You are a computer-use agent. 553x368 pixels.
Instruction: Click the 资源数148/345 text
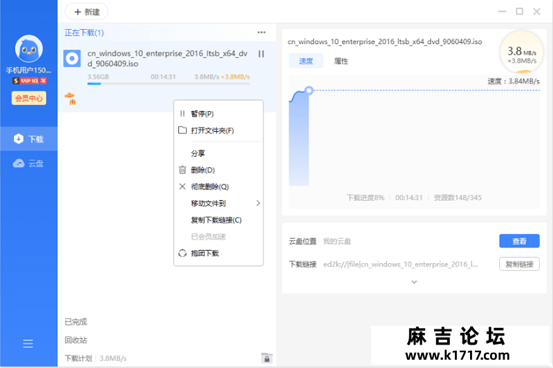tap(458, 197)
